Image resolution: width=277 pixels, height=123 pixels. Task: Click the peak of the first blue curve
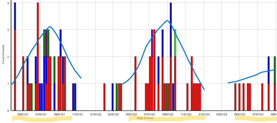tap(50, 27)
